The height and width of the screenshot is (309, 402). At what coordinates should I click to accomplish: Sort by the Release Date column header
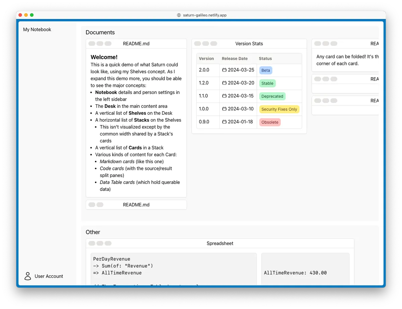coord(234,59)
